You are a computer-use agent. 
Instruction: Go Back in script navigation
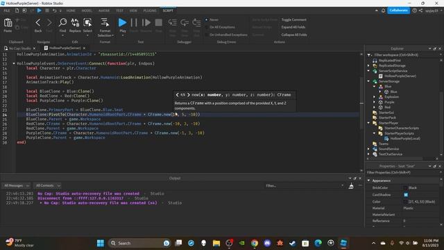(x=38, y=23)
